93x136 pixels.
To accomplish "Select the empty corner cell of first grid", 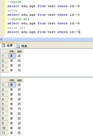I will tap(5, 51).
